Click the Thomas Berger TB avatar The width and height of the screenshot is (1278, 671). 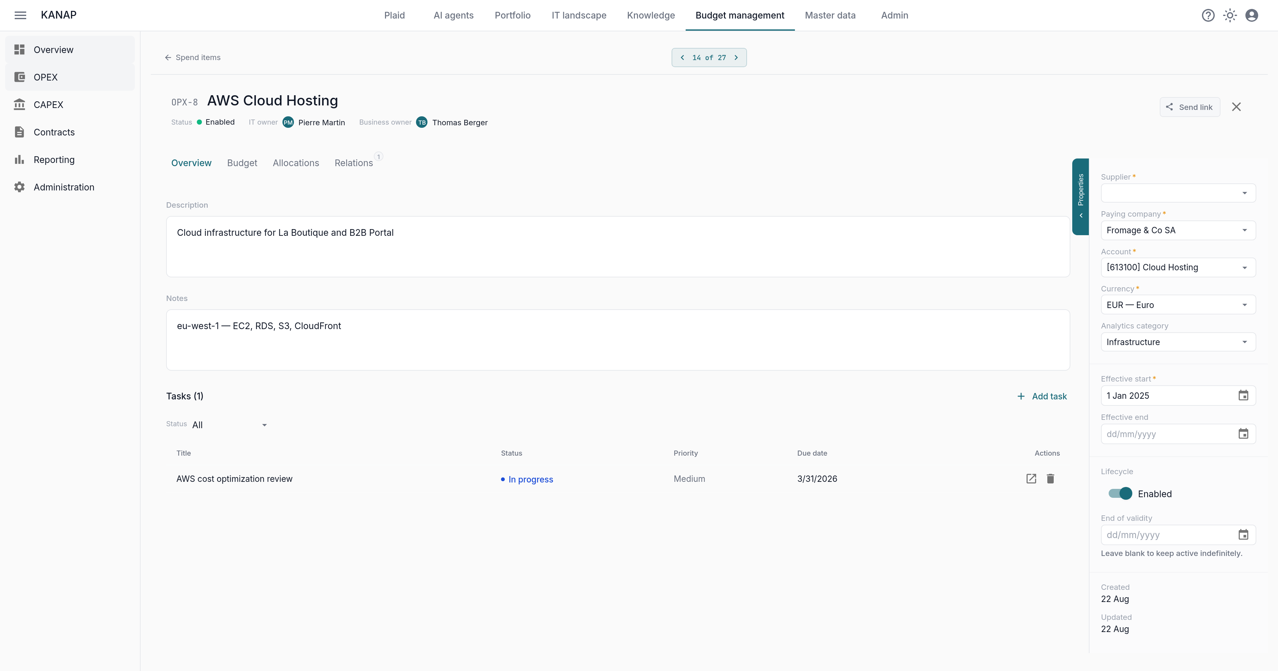point(422,122)
